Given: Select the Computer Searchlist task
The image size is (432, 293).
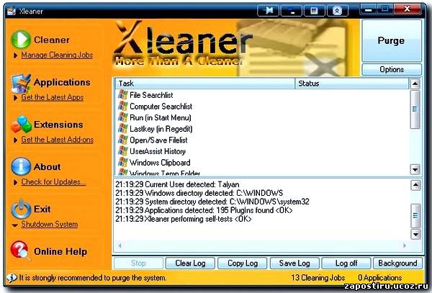Looking at the screenshot, I should (161, 107).
